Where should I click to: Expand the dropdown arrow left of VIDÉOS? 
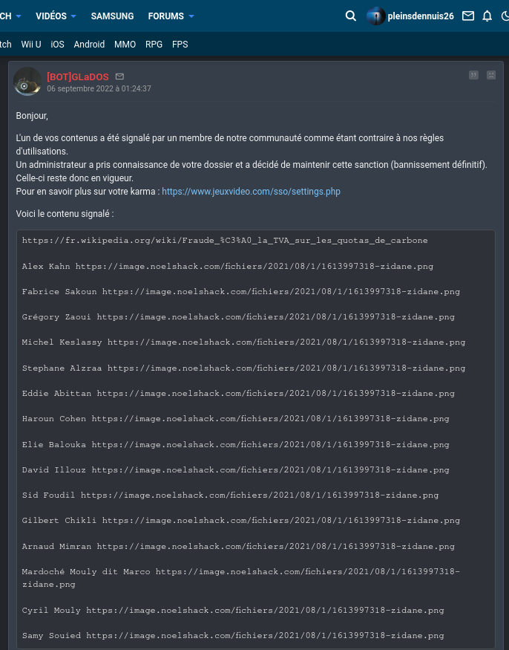point(19,16)
